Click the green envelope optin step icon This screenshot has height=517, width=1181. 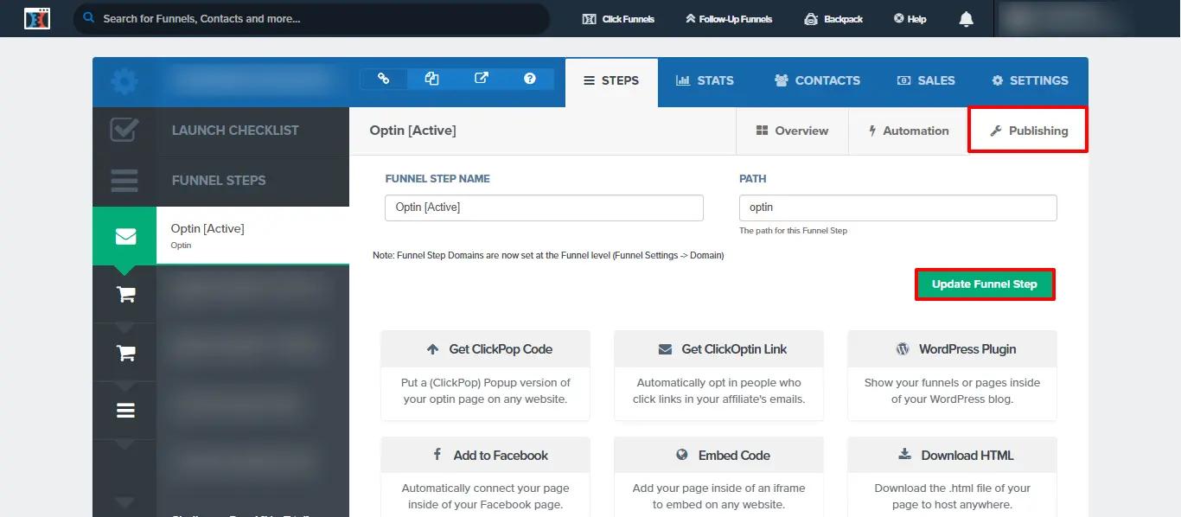click(x=124, y=236)
